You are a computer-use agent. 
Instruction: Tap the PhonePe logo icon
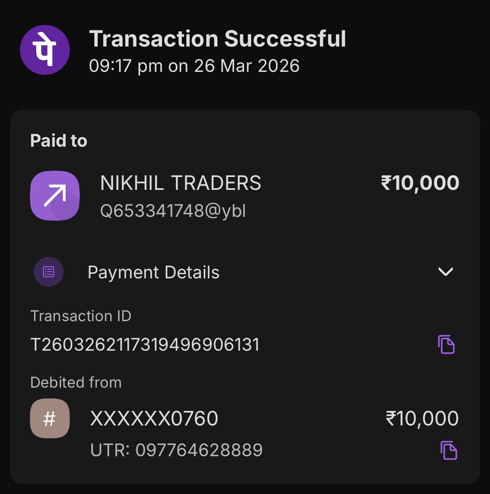[x=45, y=50]
